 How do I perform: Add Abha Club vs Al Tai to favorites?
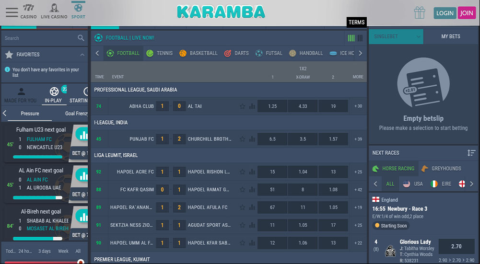coord(242,106)
